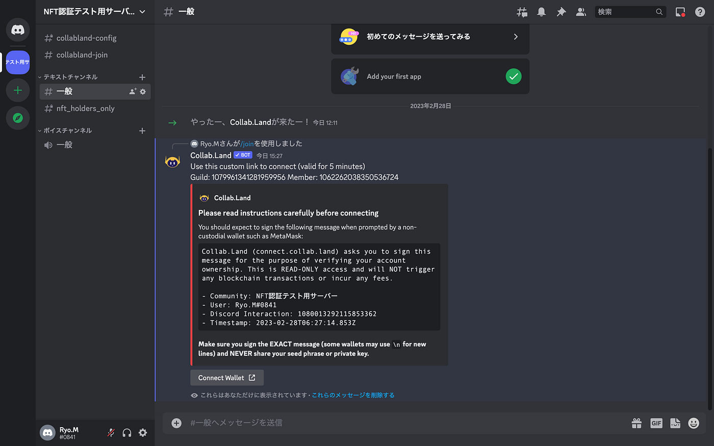The image size is (714, 446).
Task: Open notification settings bell icon
Action: [x=542, y=12]
